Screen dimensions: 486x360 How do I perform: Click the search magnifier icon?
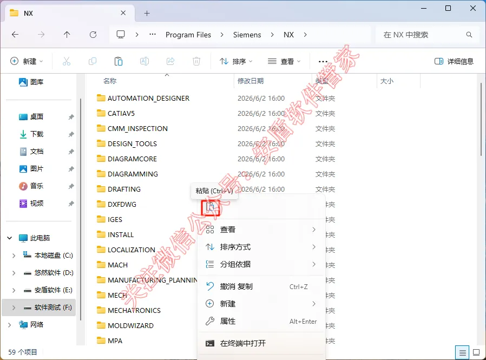click(469, 35)
